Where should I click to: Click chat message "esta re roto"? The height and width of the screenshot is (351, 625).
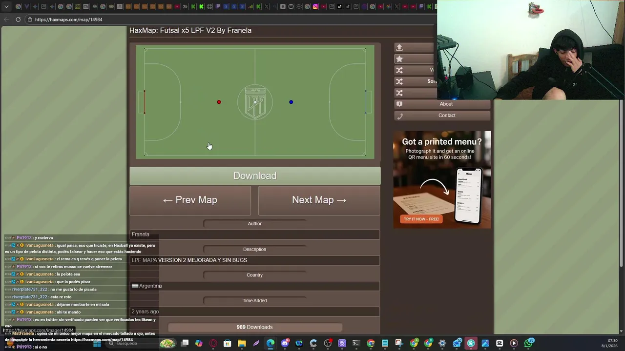[x=61, y=297]
